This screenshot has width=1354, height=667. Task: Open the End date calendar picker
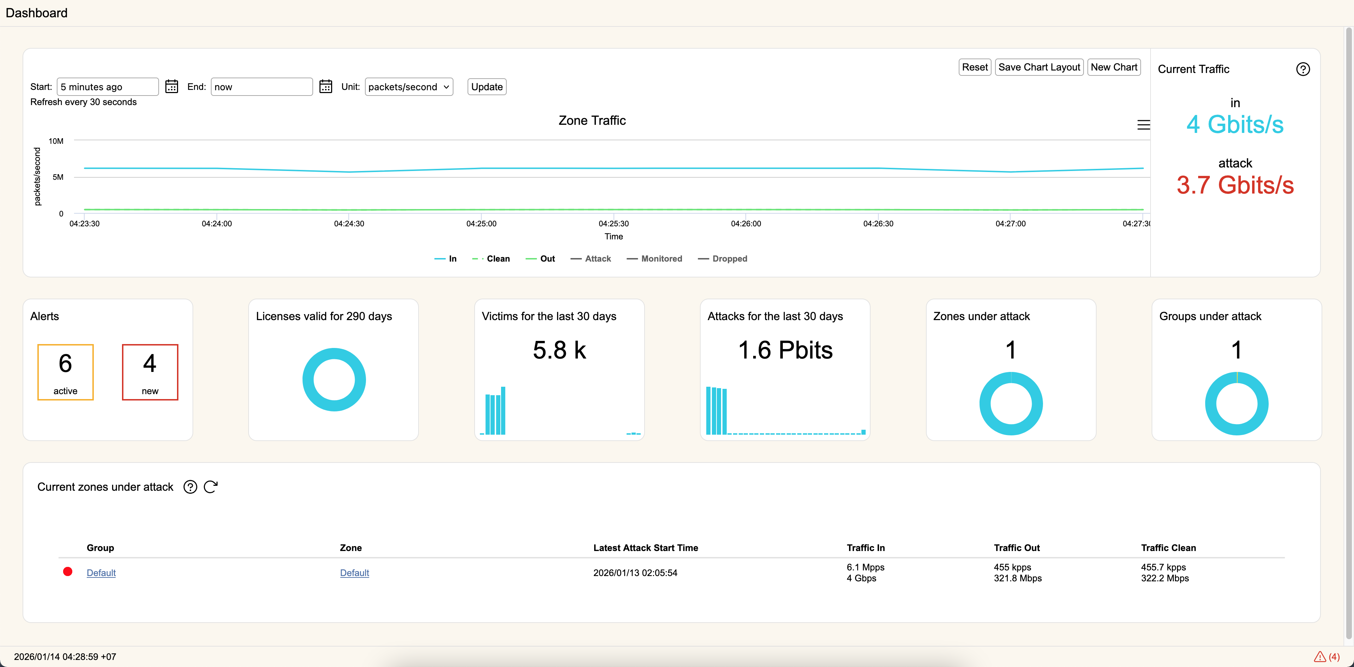[x=326, y=87]
